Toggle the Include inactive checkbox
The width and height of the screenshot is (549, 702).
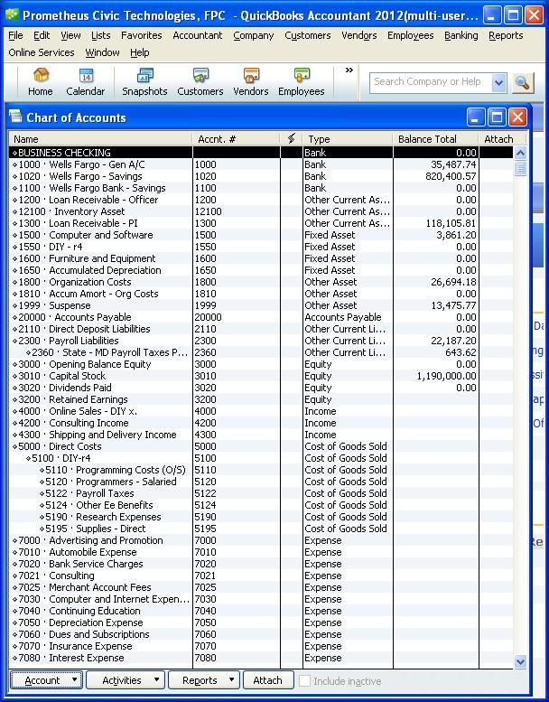point(304,681)
